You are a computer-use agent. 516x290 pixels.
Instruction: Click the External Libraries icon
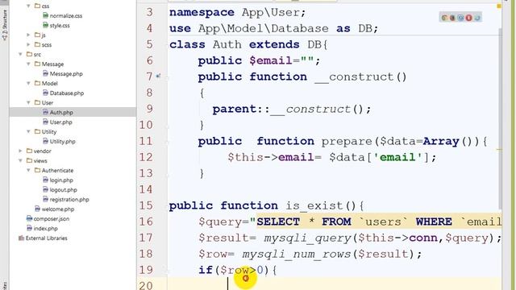pyautogui.click(x=22, y=238)
